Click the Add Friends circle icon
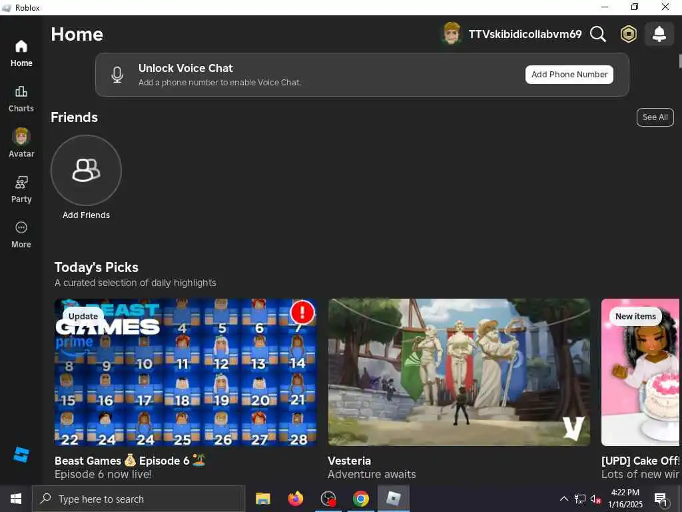 [x=86, y=170]
